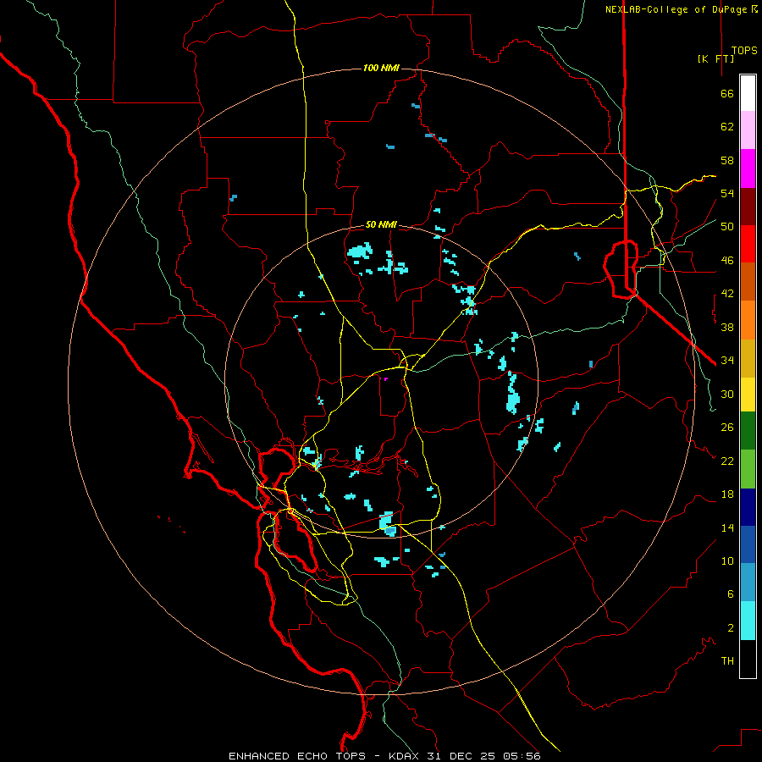Click the legend value "58"
Viewport: 762px width, 762px height.
point(727,160)
